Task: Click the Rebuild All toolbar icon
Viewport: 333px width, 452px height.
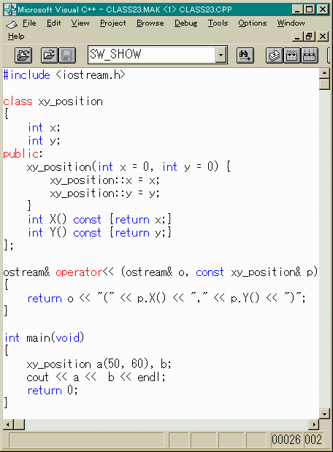Action: point(310,55)
